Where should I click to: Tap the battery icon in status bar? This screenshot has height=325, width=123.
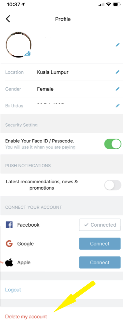point(117,4)
